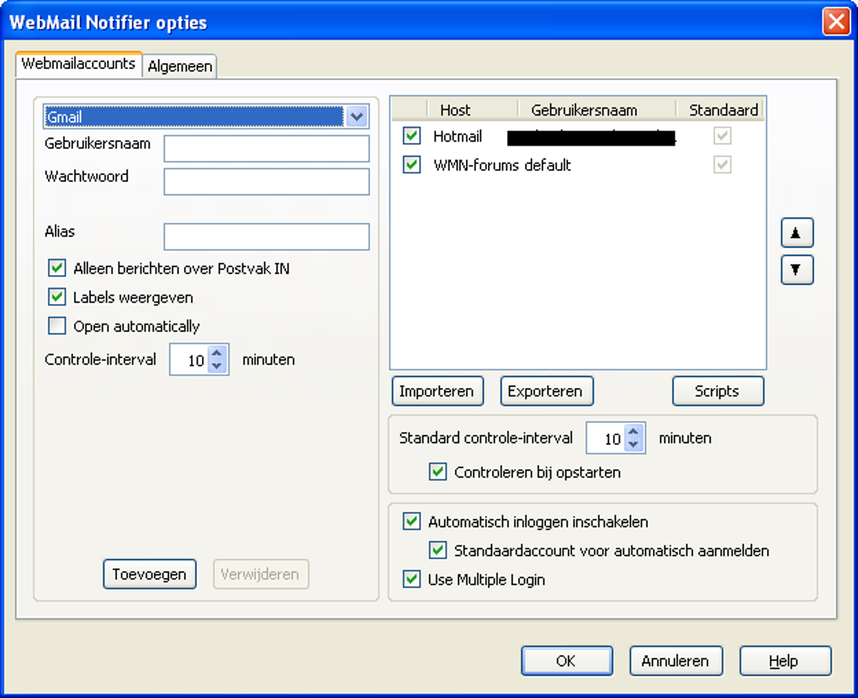The width and height of the screenshot is (858, 698).
Task: Move the selected account up
Action: 796,232
